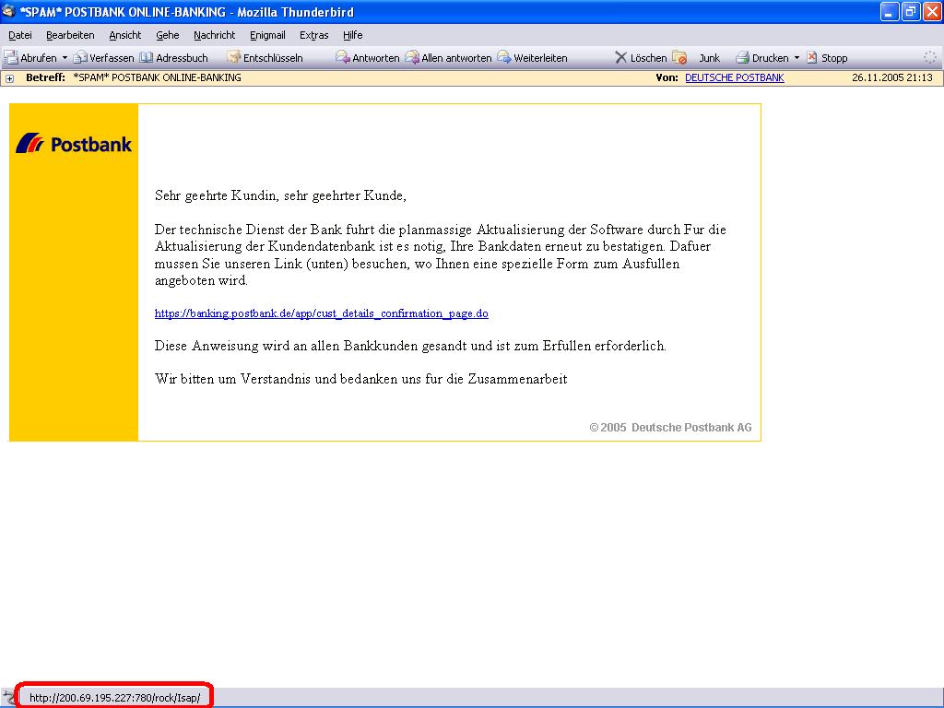Expand the message header with the plus toggle

(x=9, y=78)
